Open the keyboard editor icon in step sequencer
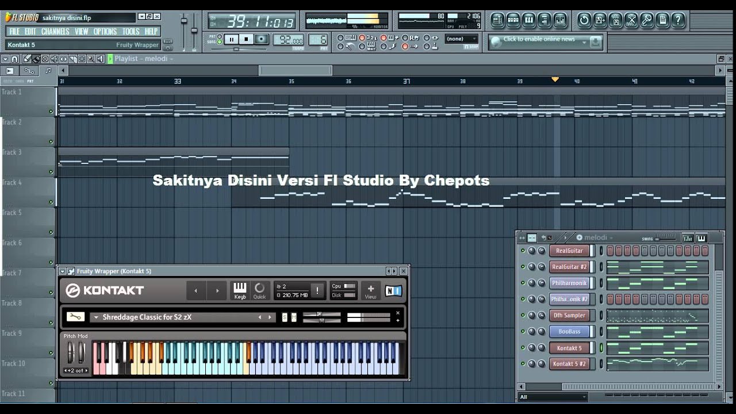 click(x=701, y=238)
